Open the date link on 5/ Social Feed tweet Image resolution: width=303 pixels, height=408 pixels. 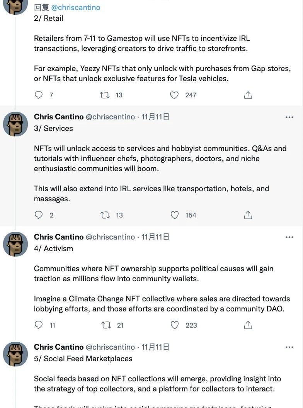click(155, 347)
